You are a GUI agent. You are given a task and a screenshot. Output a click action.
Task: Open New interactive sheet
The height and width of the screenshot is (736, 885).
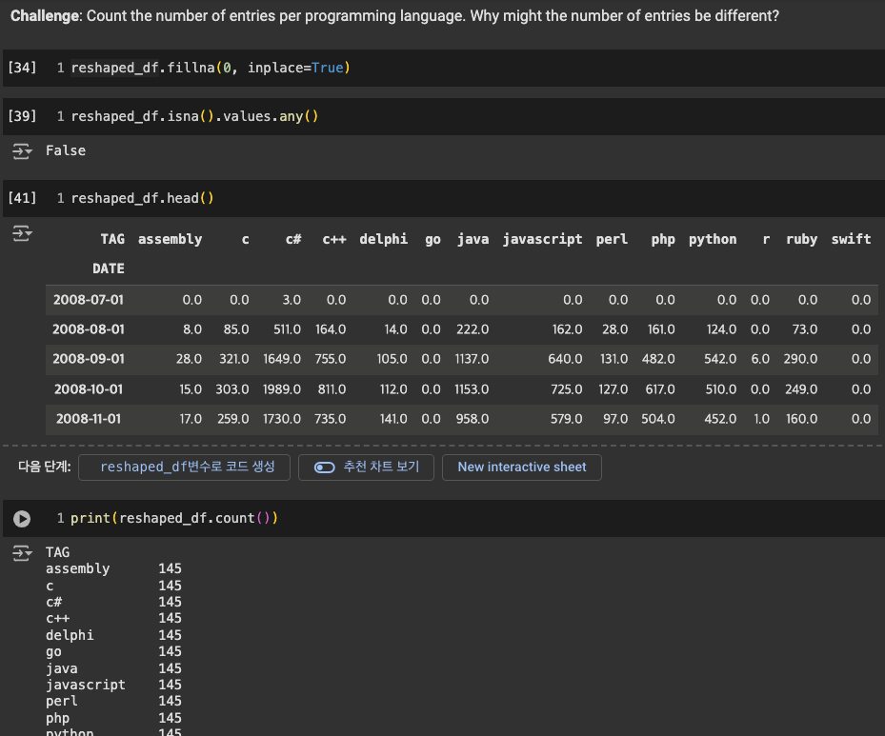point(521,467)
